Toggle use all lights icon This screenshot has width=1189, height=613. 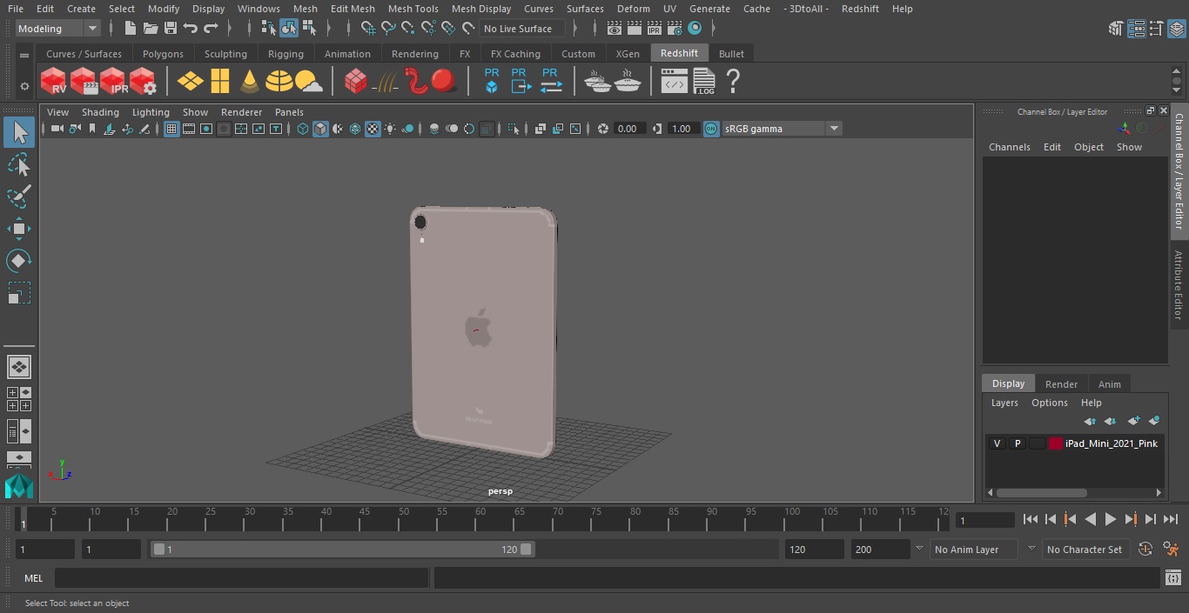390,129
